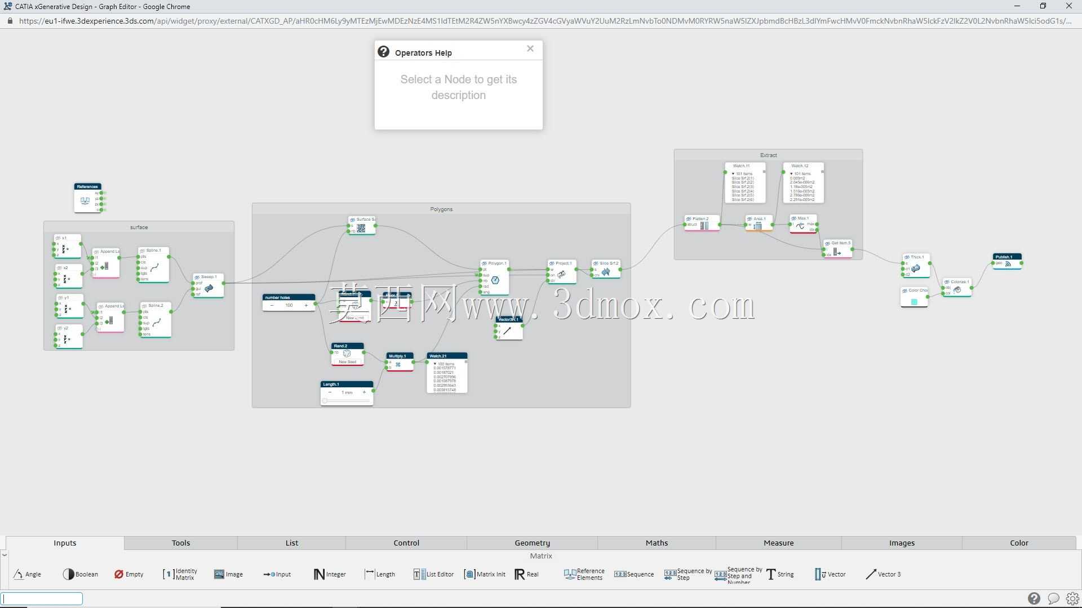The width and height of the screenshot is (1082, 608).
Task: Toggle visibility eye on Polygon.1 node
Action: pos(484,263)
